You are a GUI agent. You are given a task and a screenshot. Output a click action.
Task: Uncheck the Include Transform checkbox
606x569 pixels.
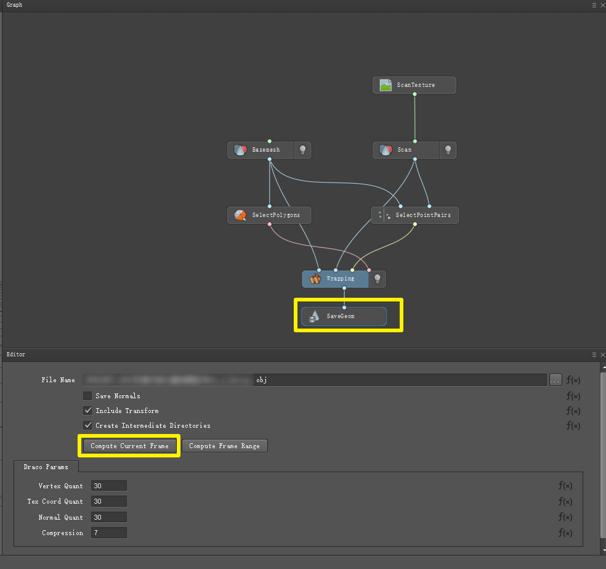click(x=87, y=411)
